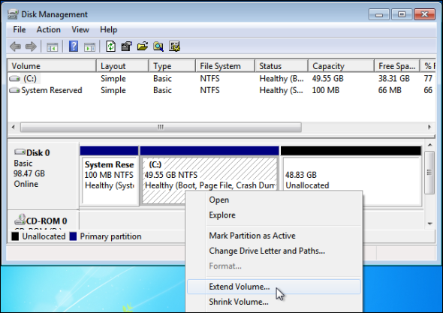Image resolution: width=443 pixels, height=313 pixels.
Task: Click the Refresh toolbar icon
Action: [x=110, y=47]
